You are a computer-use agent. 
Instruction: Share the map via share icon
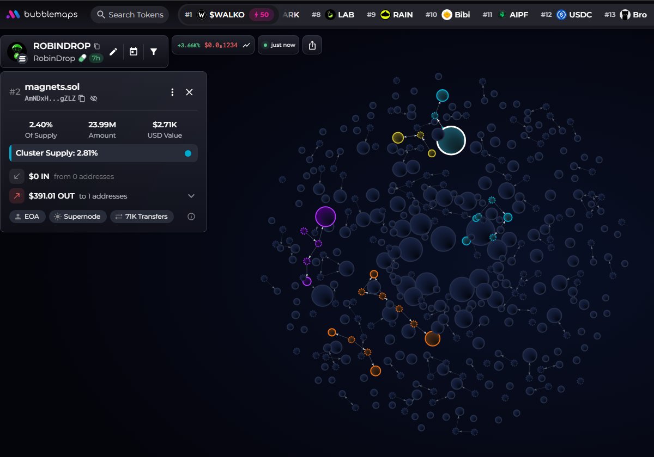click(x=312, y=45)
